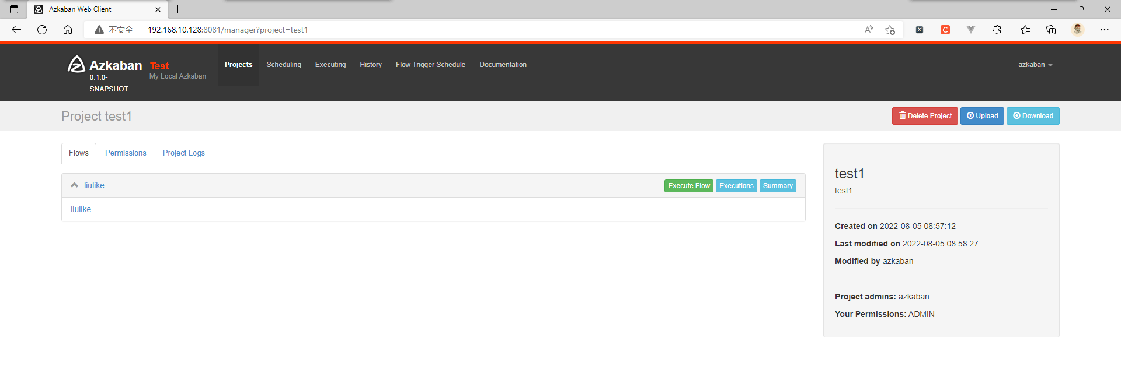Click the Azkaban Web Client tab title
This screenshot has width=1121, height=370.
click(x=80, y=9)
